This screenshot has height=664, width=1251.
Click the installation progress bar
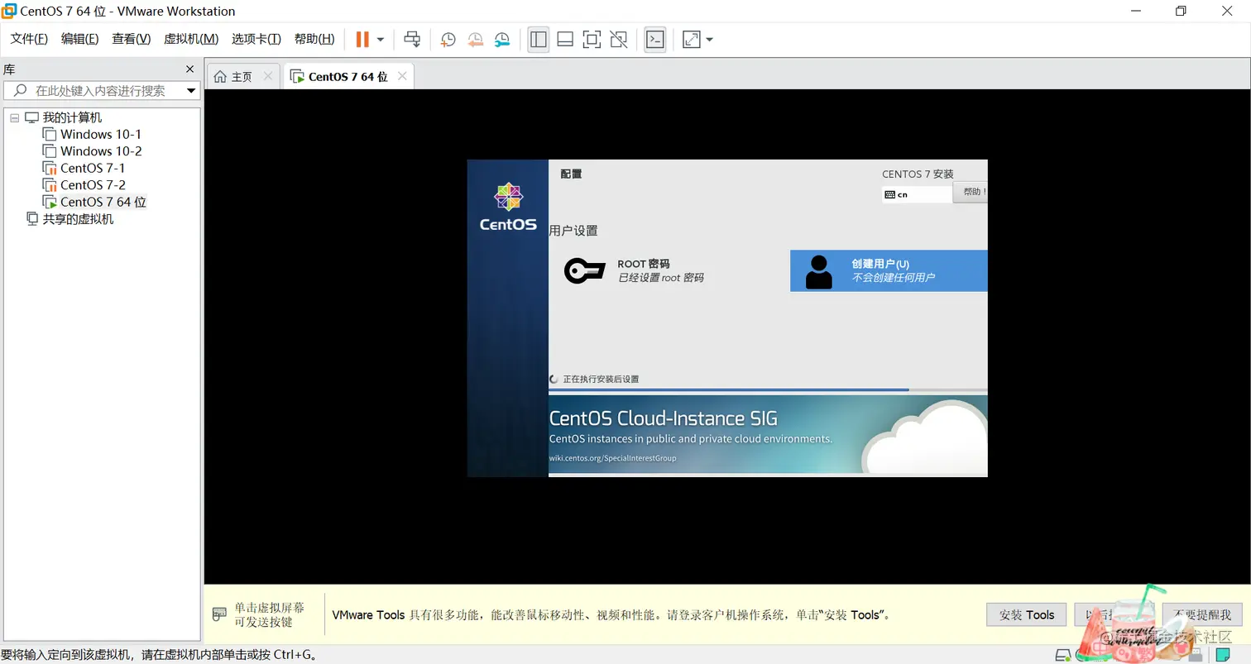(768, 389)
